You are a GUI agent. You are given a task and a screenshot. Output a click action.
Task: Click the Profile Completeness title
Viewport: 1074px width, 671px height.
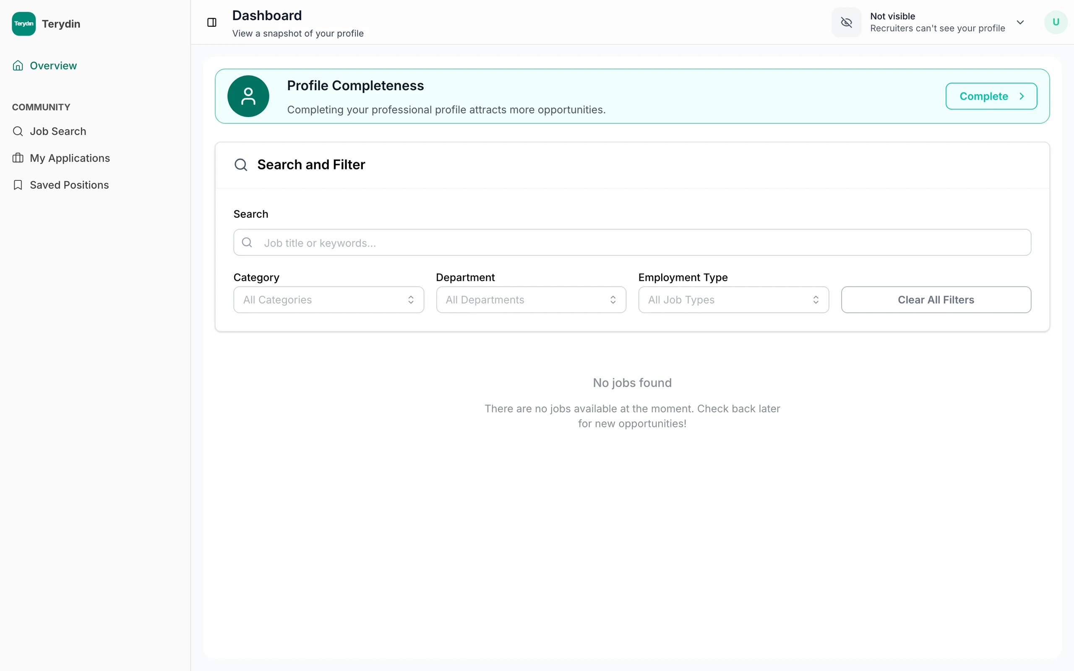click(x=355, y=86)
